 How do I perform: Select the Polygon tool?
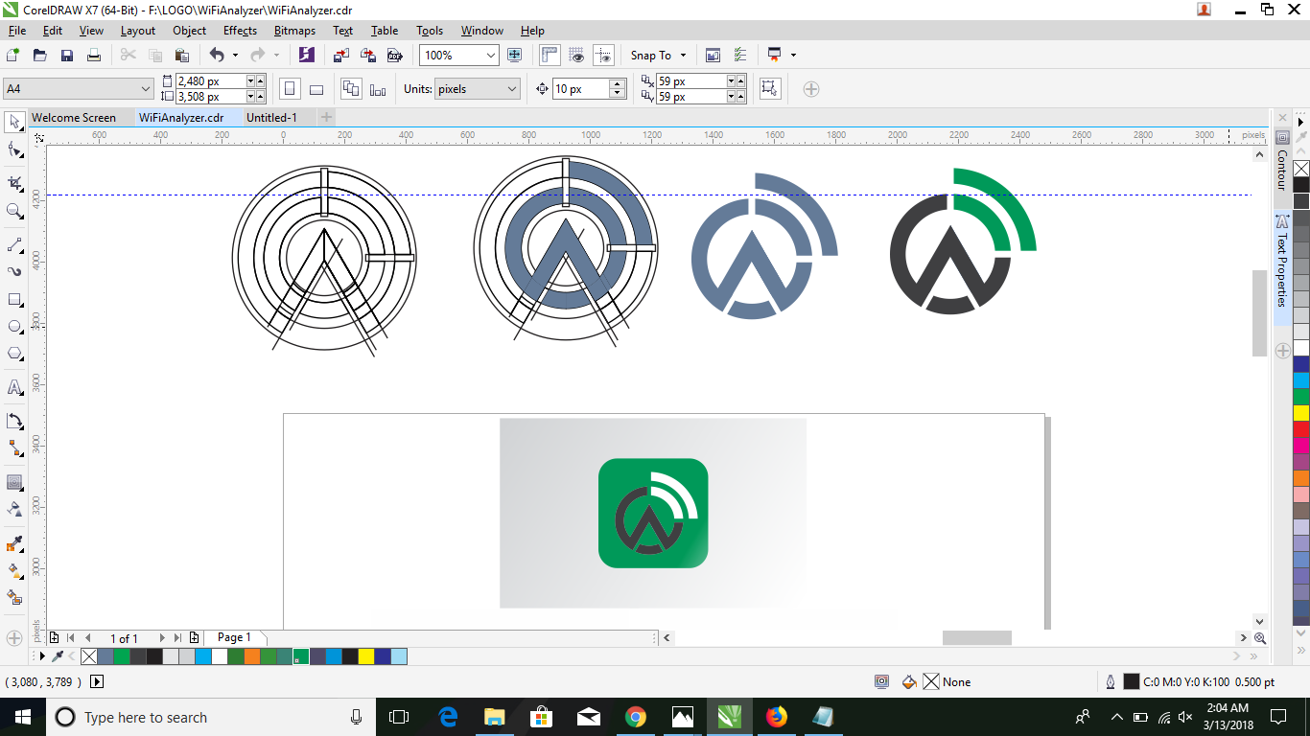pos(14,354)
